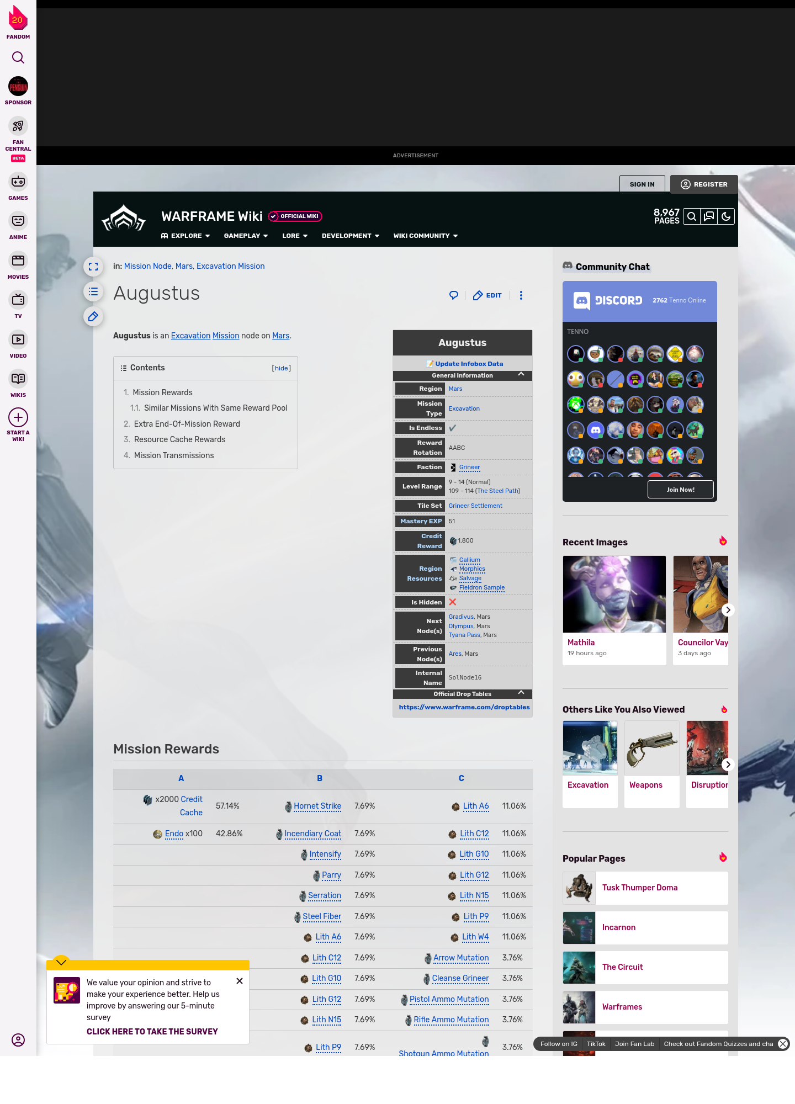Open the warframe.com droptables link
The height and width of the screenshot is (1104, 795).
click(x=464, y=707)
